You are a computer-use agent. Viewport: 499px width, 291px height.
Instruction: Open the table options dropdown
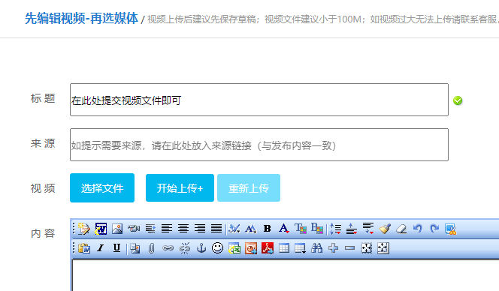coord(301,248)
